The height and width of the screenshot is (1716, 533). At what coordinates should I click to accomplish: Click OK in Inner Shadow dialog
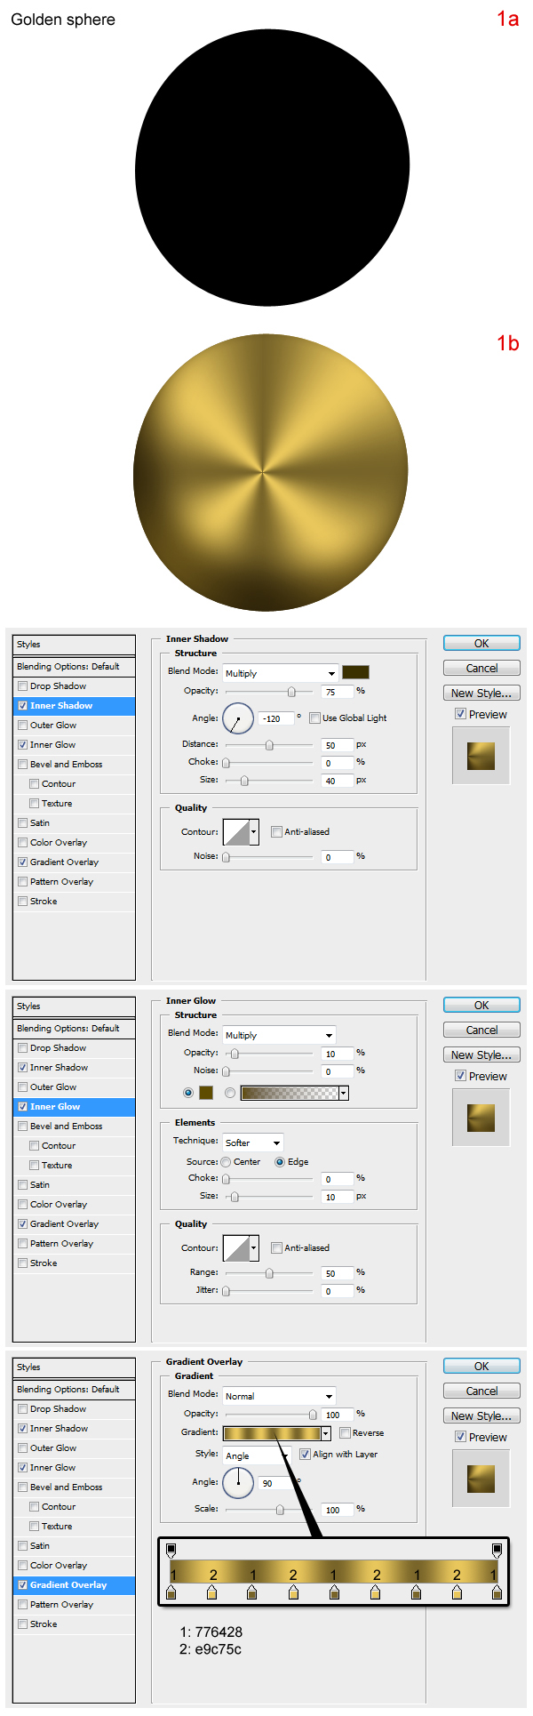[x=481, y=644]
